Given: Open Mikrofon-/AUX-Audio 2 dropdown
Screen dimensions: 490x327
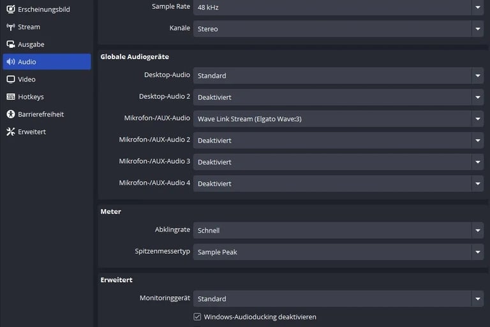Looking at the screenshot, I should click(338, 140).
